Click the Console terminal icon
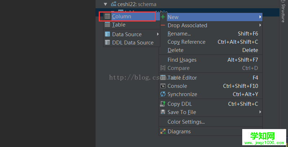Screen dimensions: 288x147 coord(163,86)
